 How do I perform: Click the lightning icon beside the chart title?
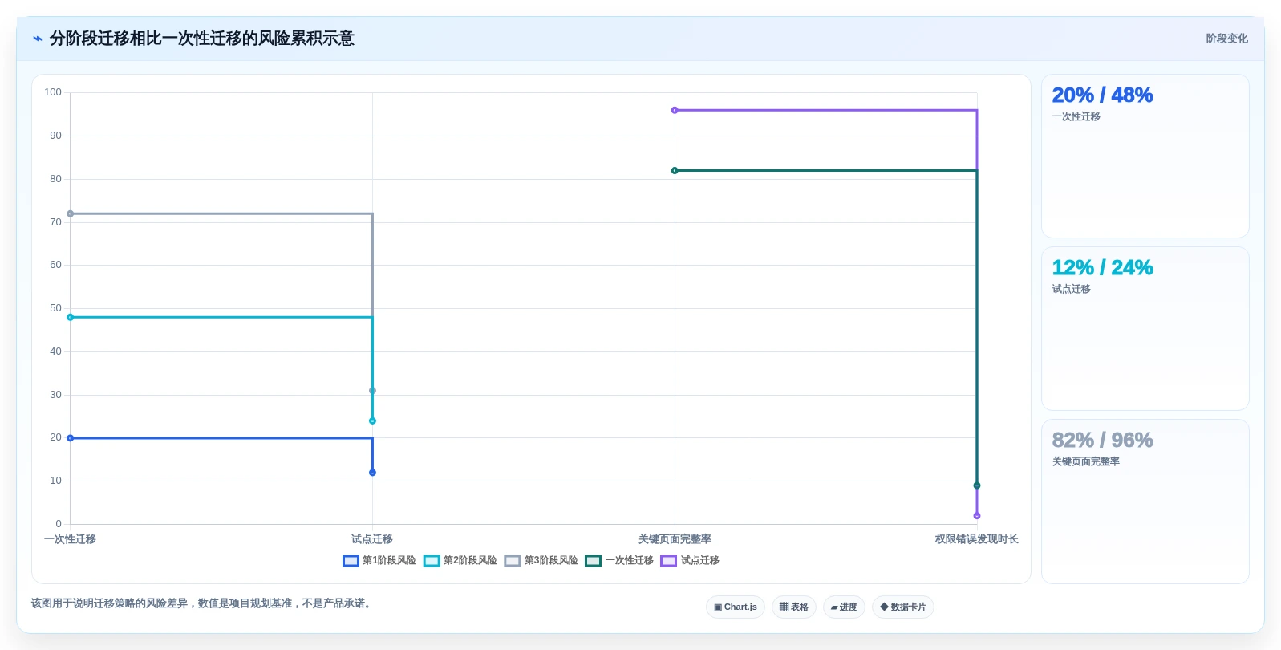38,39
